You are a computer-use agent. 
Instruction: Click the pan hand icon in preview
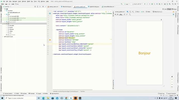(172, 77)
